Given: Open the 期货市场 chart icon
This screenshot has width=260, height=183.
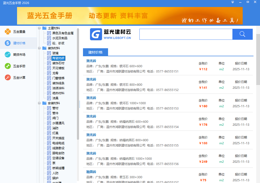Looking at the screenshot, I should coord(8,54).
